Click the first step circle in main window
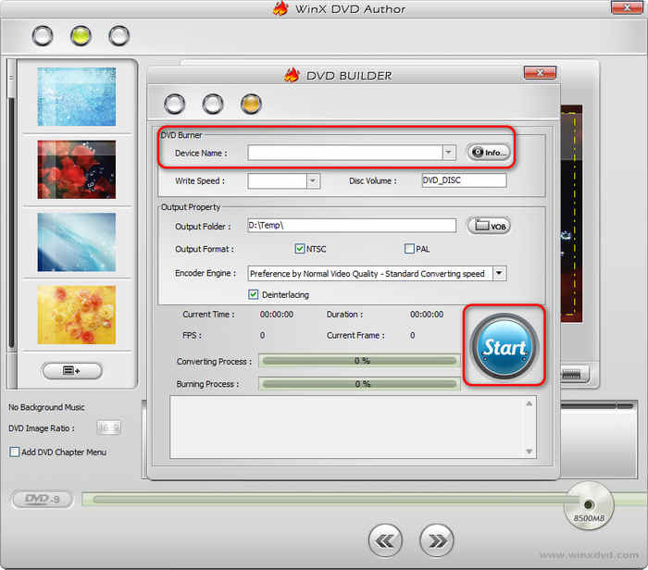Viewport: 648px width, 570px height. 43,36
